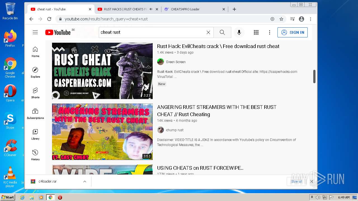This screenshot has height=201, width=358.
Task: Start voice search with the microphone
Action: click(x=239, y=32)
